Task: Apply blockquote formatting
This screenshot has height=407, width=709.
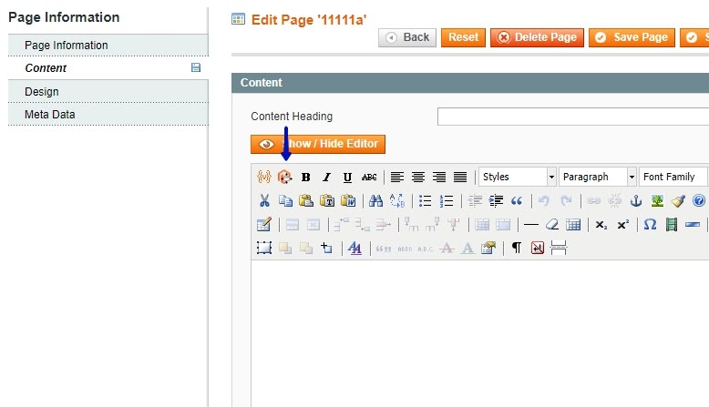Action: tap(517, 200)
